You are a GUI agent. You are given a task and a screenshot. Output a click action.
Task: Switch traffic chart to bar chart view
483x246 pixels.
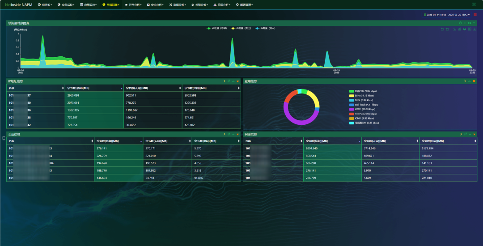coord(460,29)
